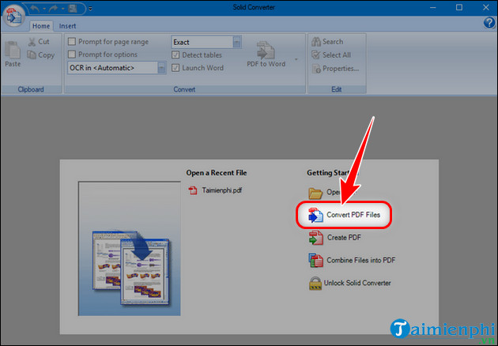Click the Convert group label
The image size is (498, 346).
[184, 89]
